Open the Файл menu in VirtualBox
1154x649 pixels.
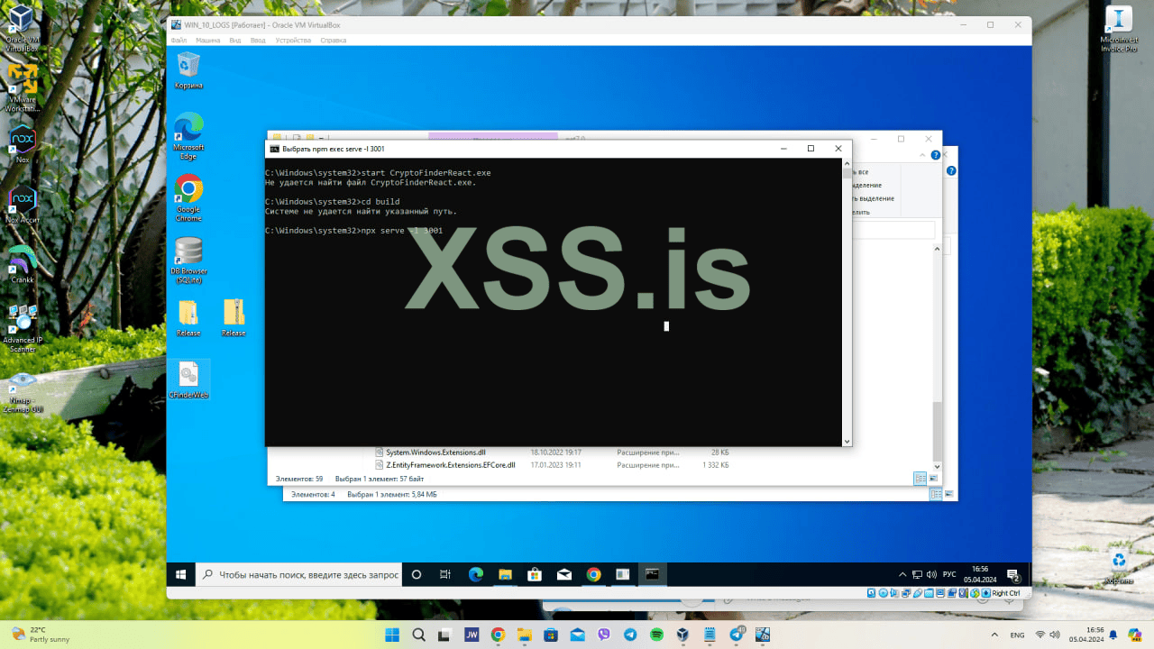178,40
